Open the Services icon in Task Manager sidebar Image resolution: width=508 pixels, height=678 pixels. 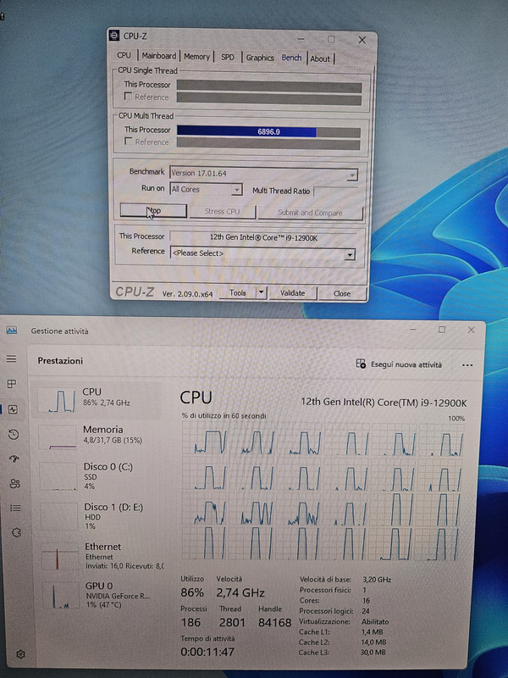[x=16, y=533]
